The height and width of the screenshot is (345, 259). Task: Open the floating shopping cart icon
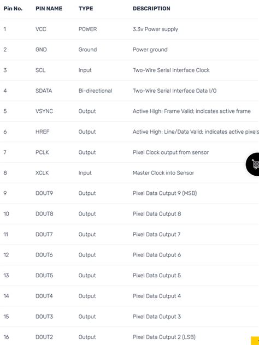coord(253,164)
